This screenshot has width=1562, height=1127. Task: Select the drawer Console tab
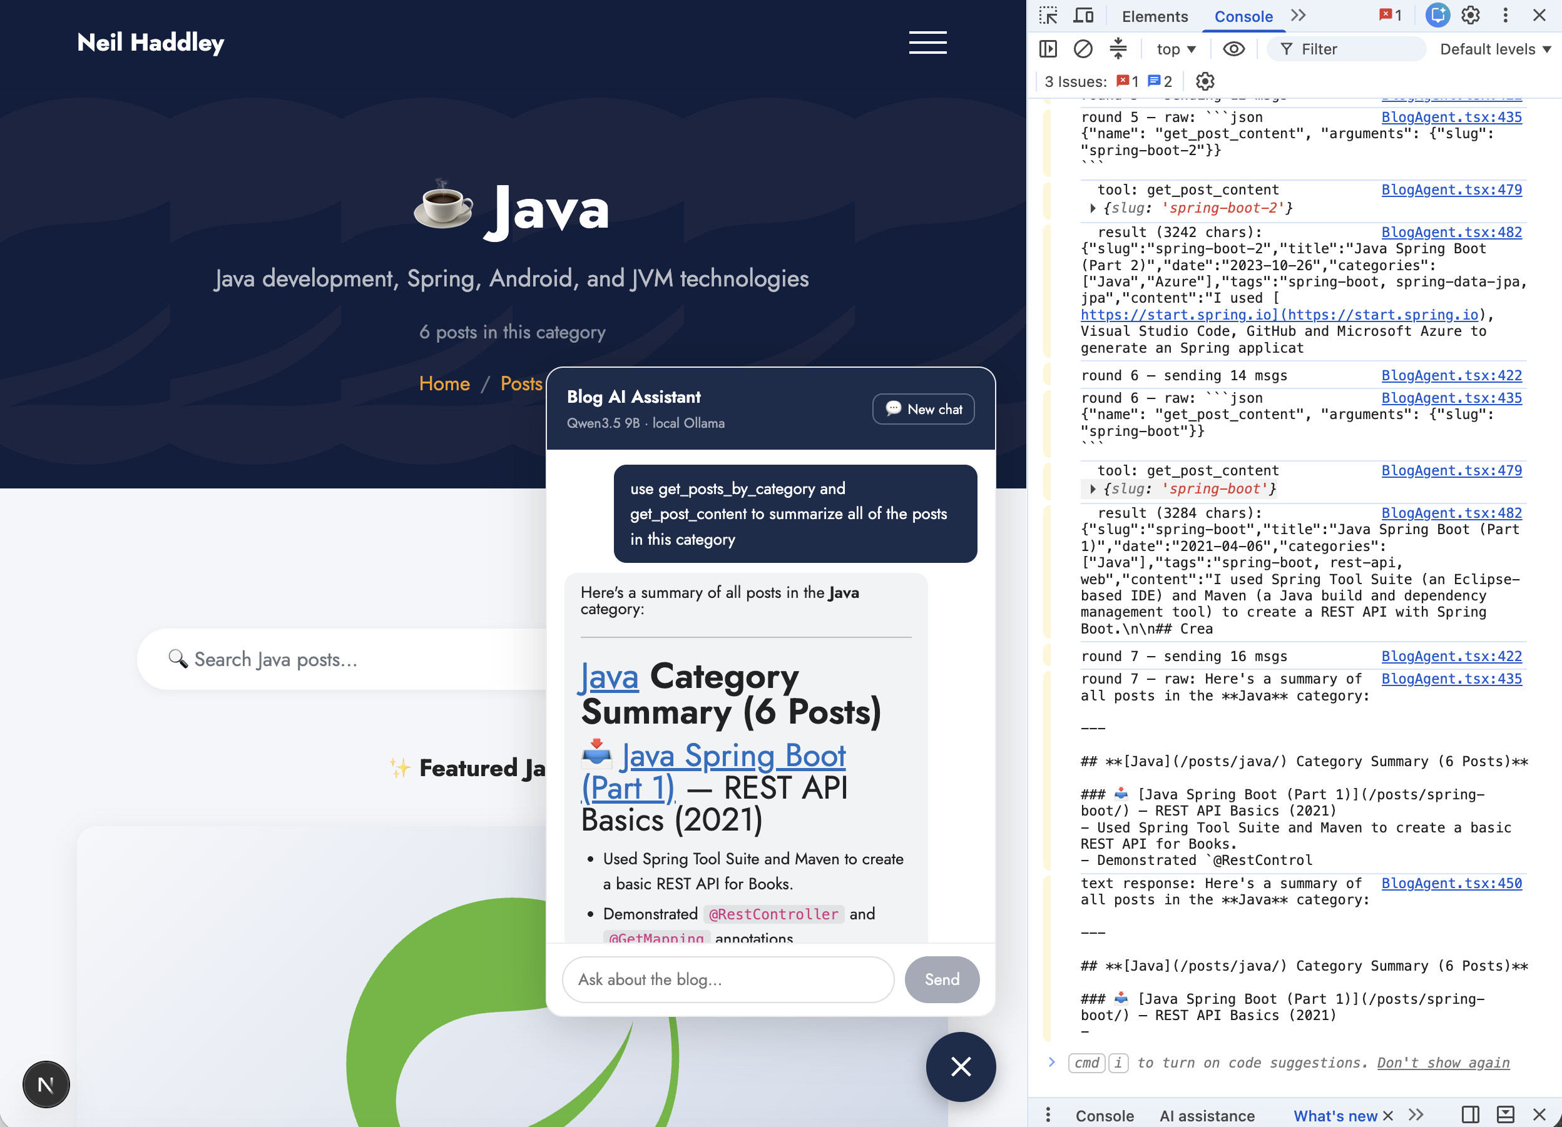1104,1115
